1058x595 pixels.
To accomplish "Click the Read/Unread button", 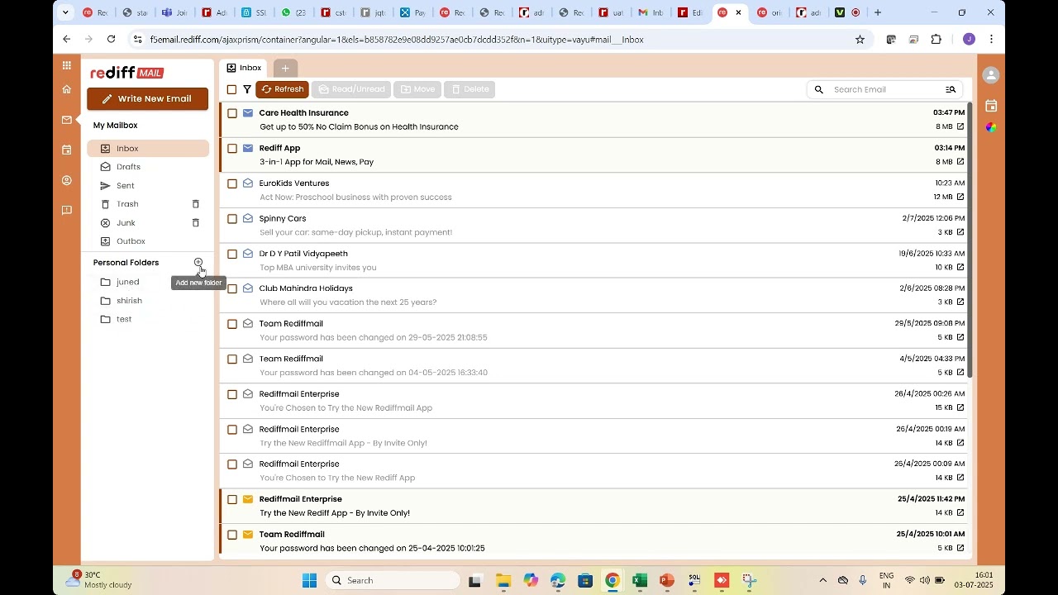I will click(352, 89).
